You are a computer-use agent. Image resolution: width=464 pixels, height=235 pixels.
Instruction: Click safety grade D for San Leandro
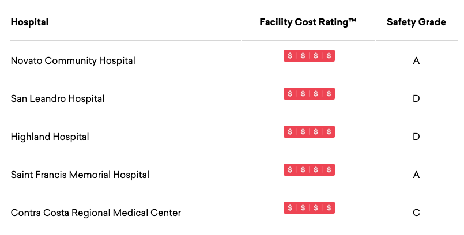(416, 98)
